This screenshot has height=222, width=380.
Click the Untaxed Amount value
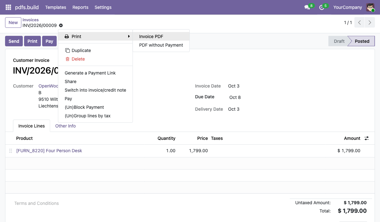[x=355, y=203]
